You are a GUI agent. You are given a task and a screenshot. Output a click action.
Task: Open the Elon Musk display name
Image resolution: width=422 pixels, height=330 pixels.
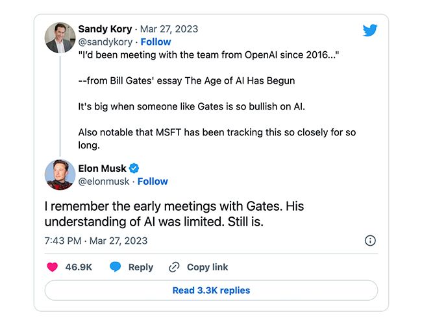click(x=102, y=169)
